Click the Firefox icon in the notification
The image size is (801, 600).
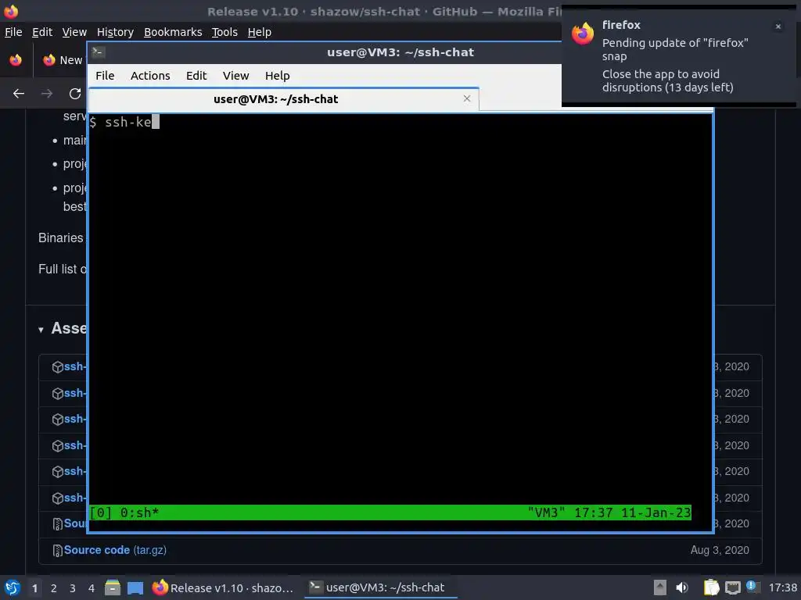coord(582,34)
